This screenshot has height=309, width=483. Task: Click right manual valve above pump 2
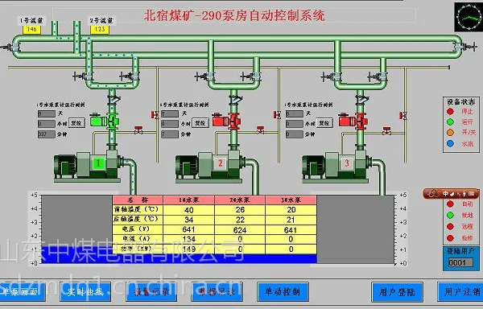[251, 76]
